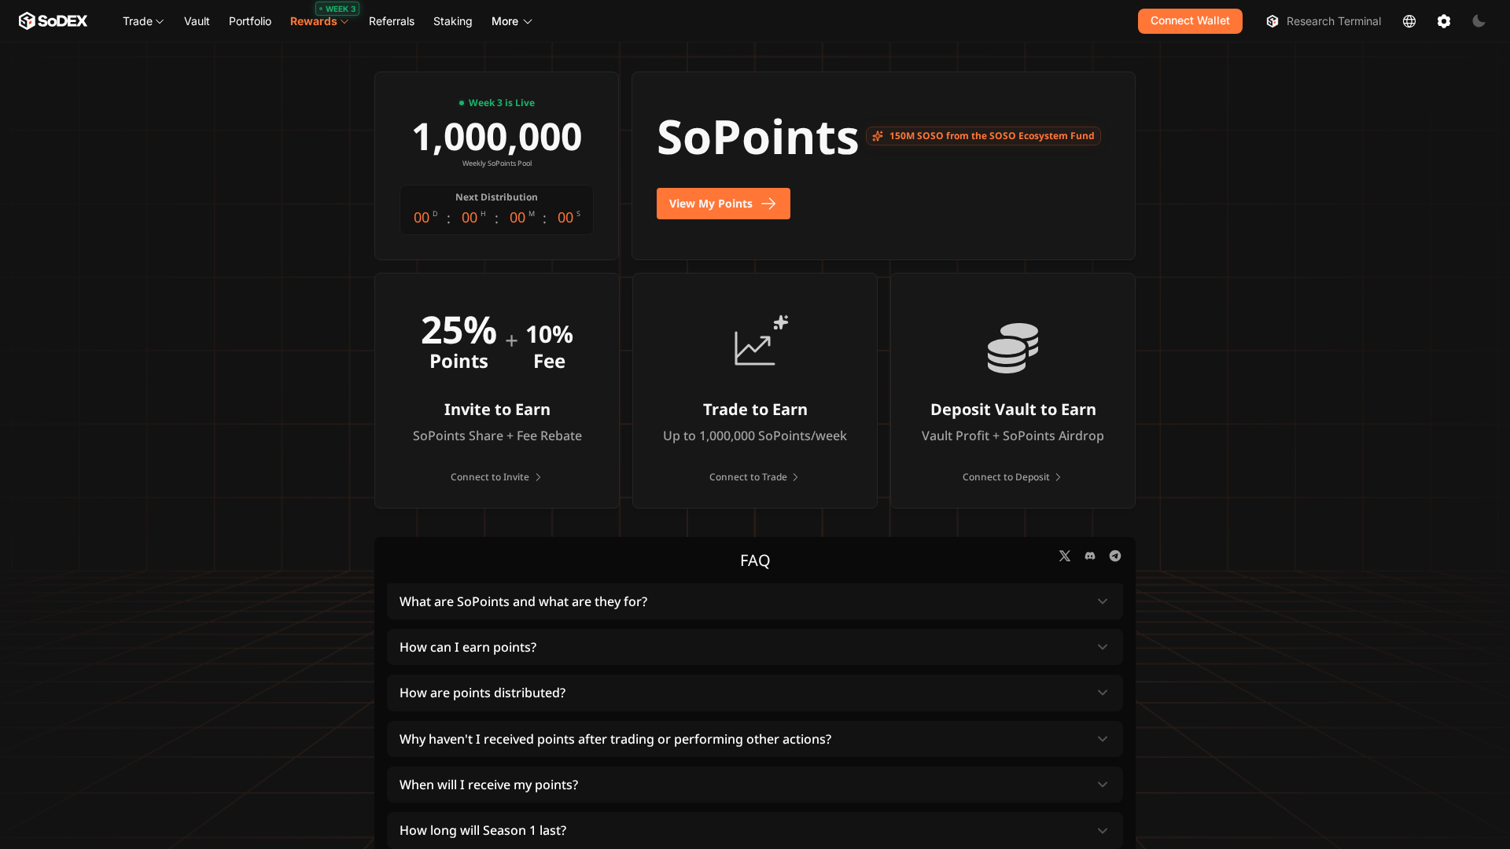1510x849 pixels.
Task: Expand the Trade dropdown menu
Action: pos(142,21)
